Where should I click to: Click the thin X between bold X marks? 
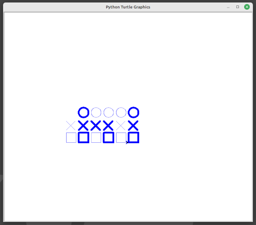point(121,125)
